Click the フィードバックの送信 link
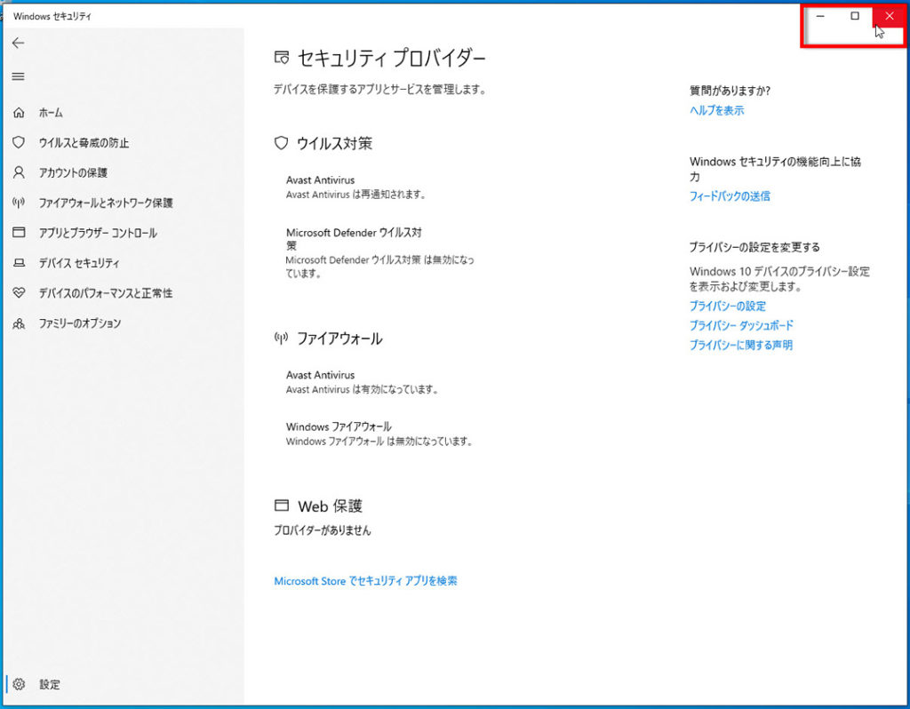Viewport: 910px width, 709px height. point(730,195)
